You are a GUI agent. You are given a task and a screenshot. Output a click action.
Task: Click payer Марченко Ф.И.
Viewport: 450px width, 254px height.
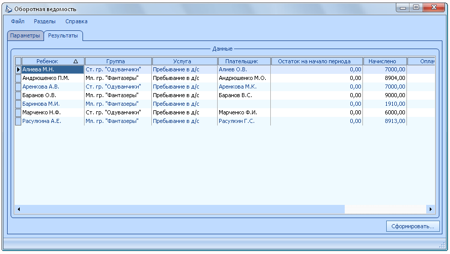[244, 112]
